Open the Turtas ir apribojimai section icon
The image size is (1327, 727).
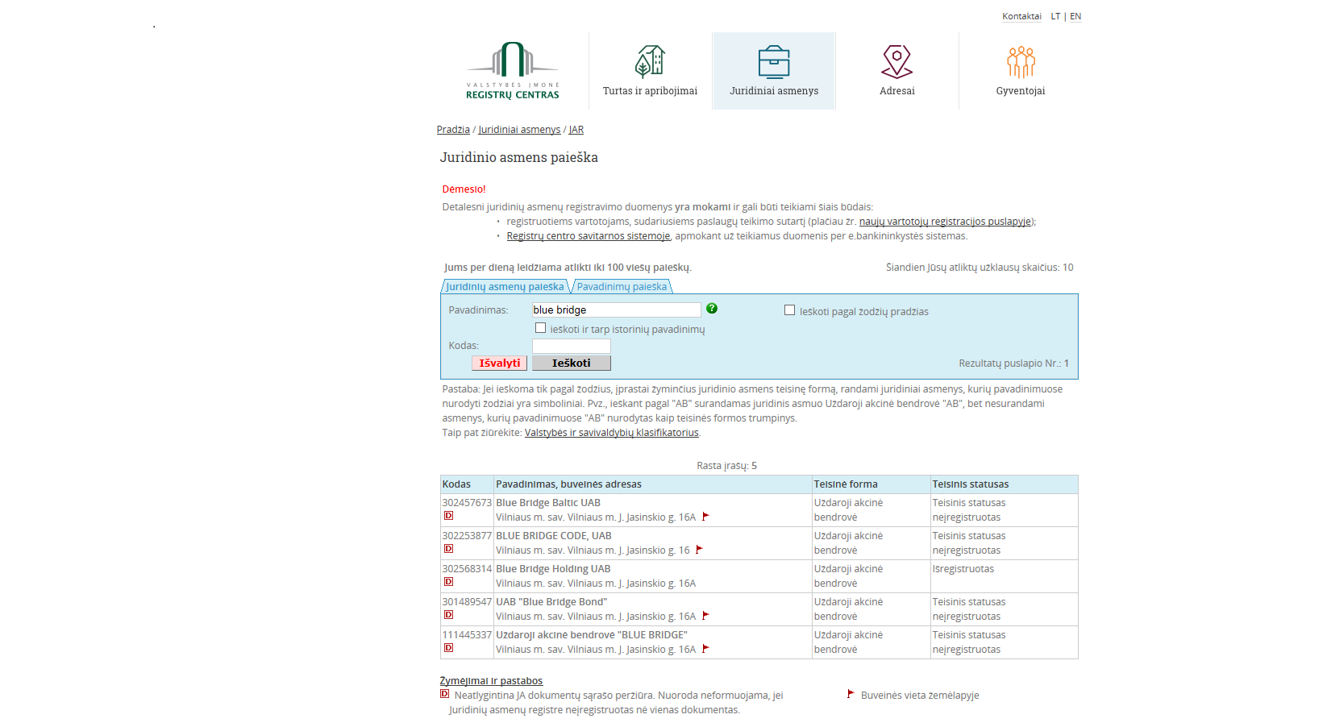650,62
